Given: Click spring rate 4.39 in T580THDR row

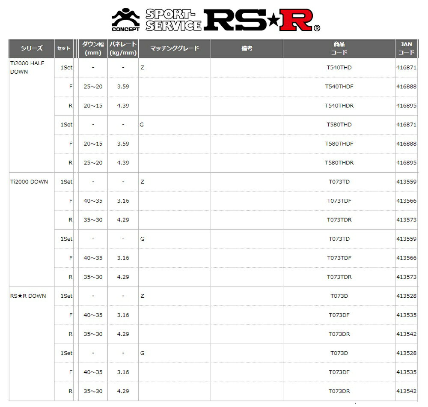Looking at the screenshot, I should click(x=123, y=163).
